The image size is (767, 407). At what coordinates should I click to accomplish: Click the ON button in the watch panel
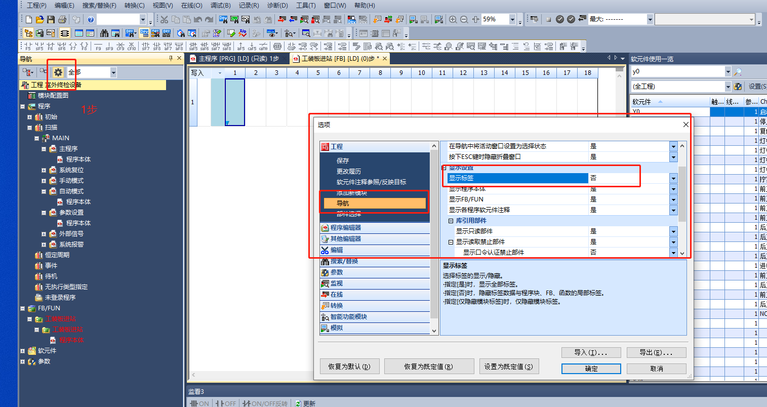[x=199, y=403]
